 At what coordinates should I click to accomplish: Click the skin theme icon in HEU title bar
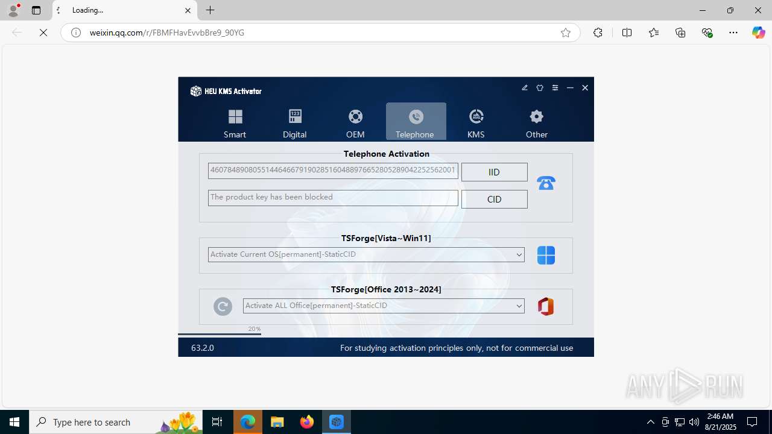coord(540,88)
